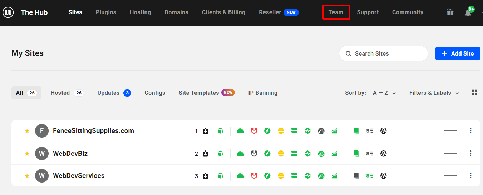Open Support in top navigation
Screen dimensions: 483x195
(x=368, y=12)
